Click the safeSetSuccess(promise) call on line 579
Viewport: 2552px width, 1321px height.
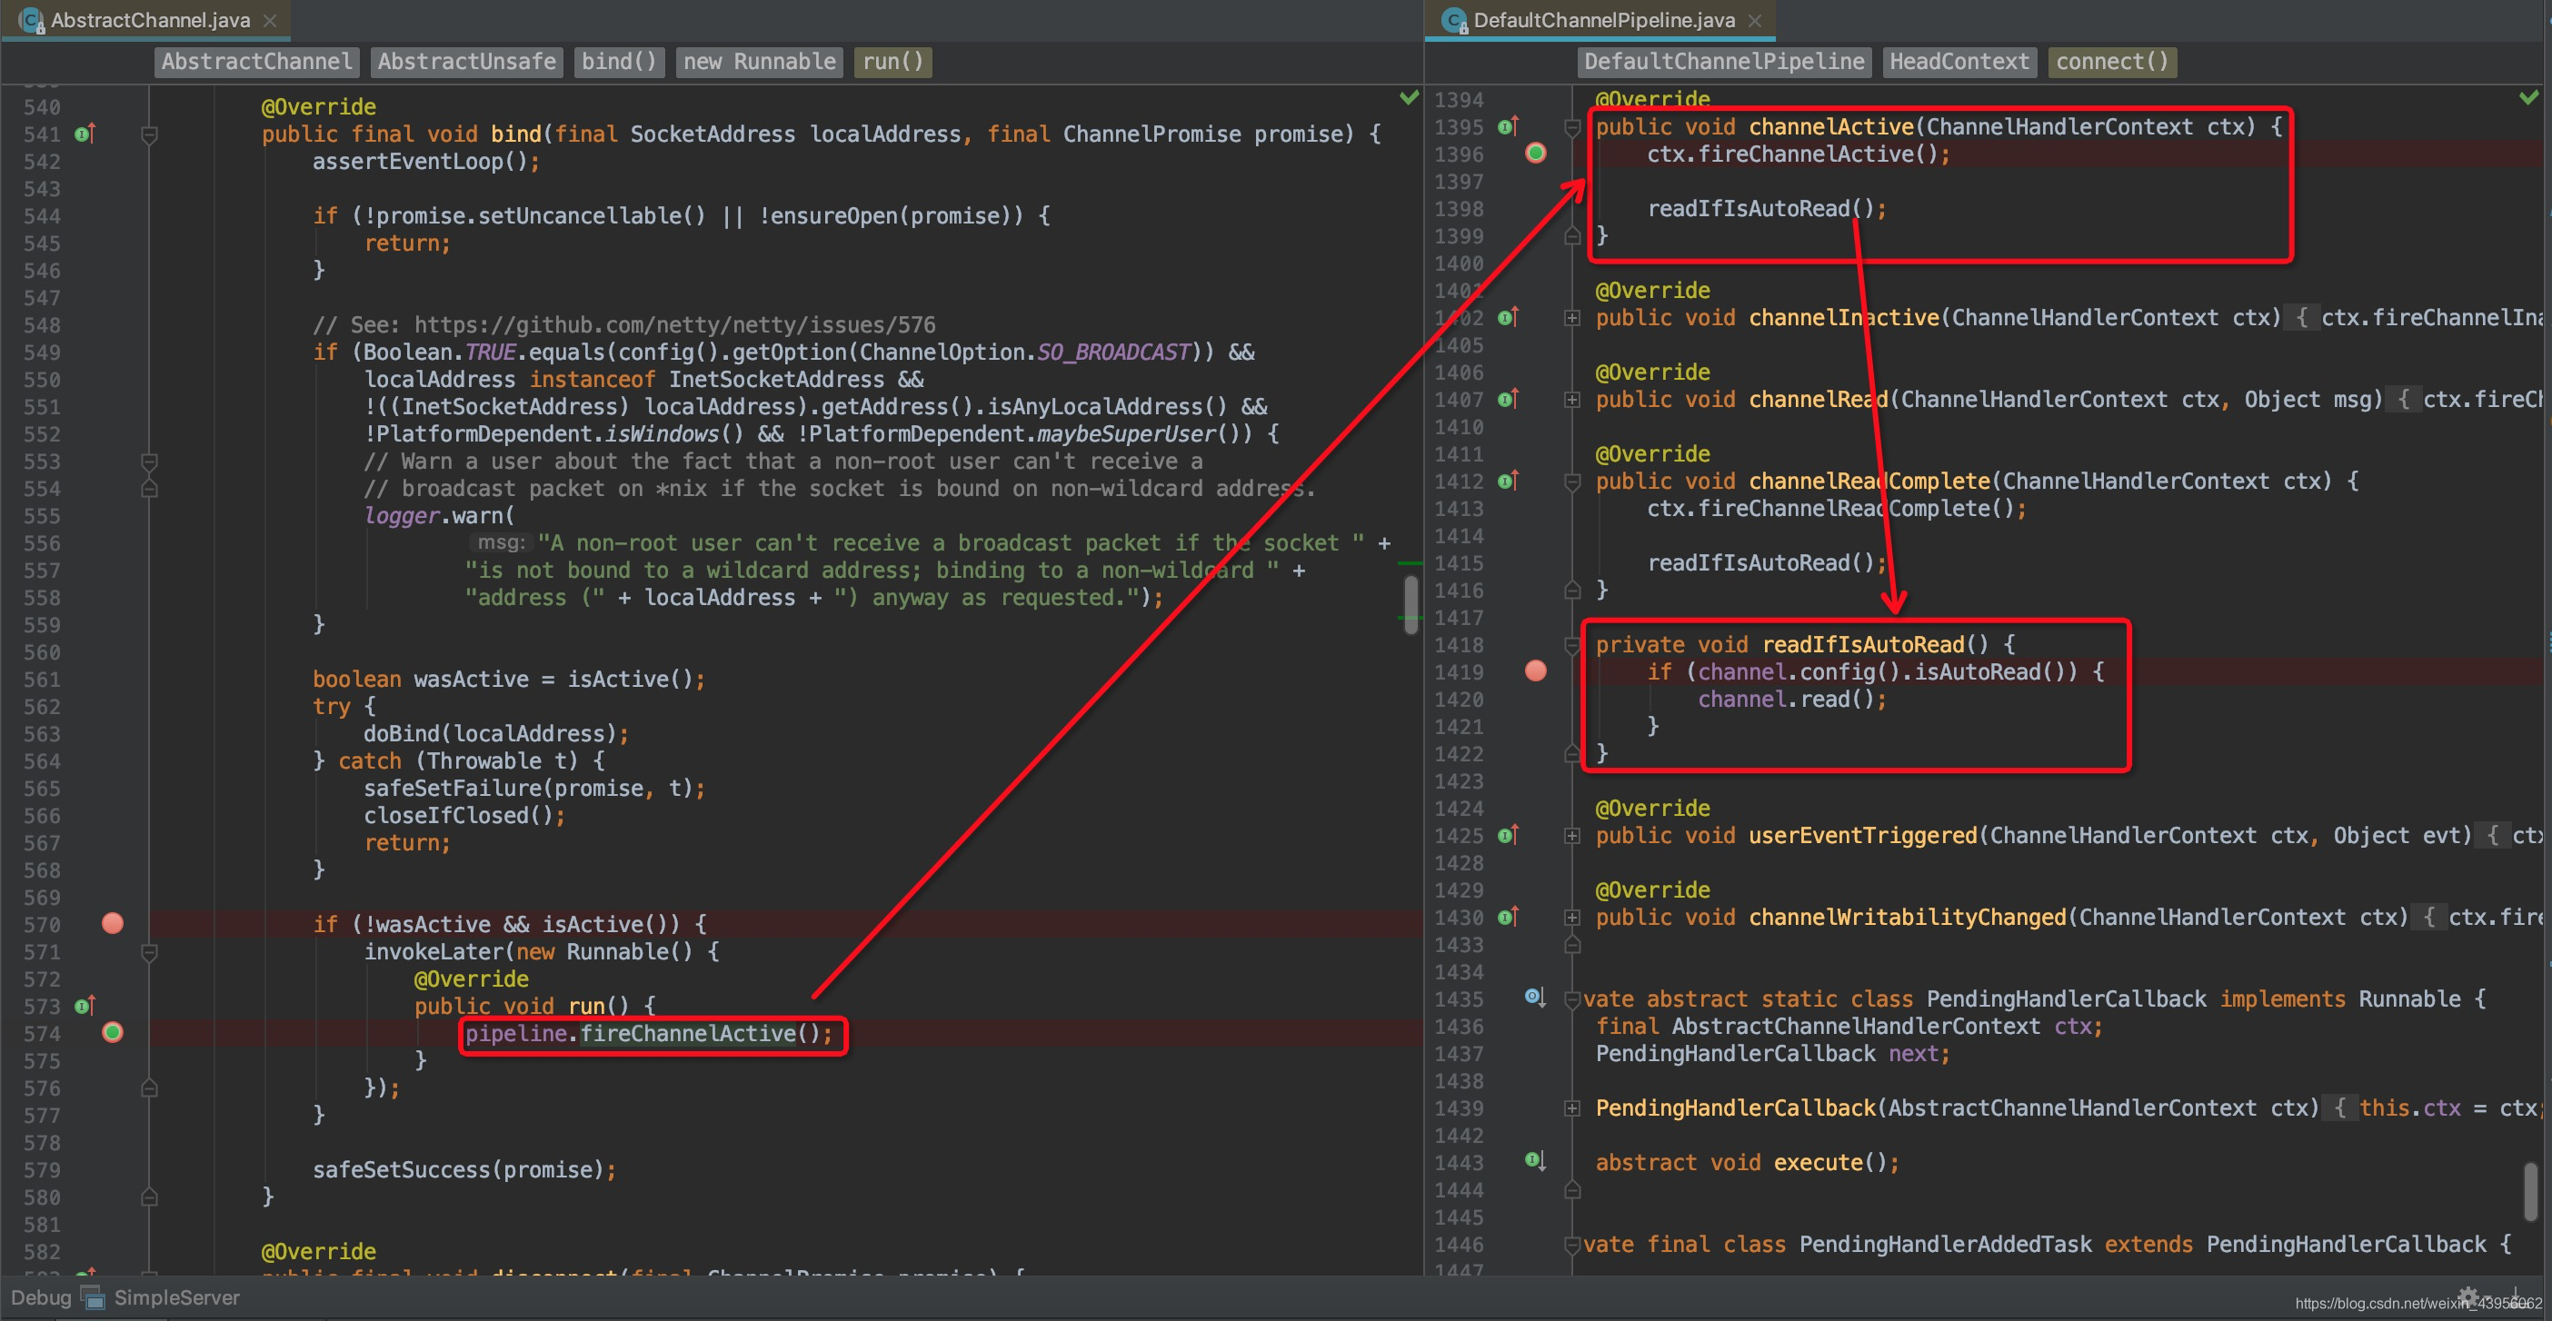click(x=464, y=1169)
